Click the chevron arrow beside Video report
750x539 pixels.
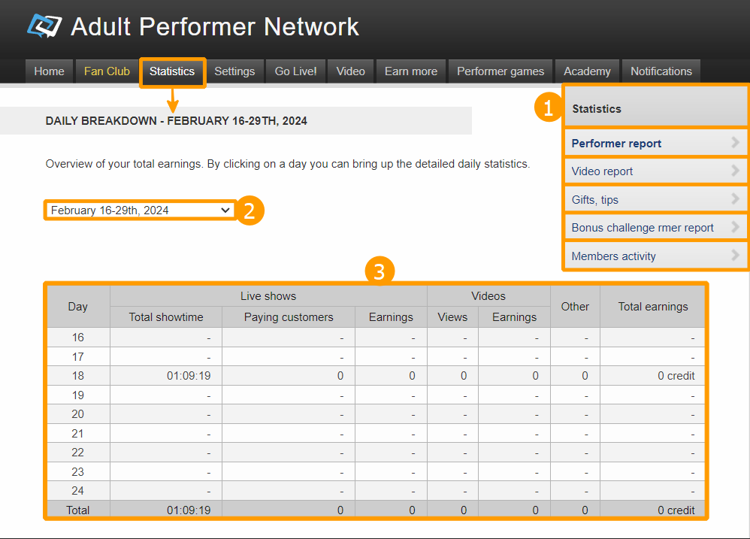click(x=735, y=171)
